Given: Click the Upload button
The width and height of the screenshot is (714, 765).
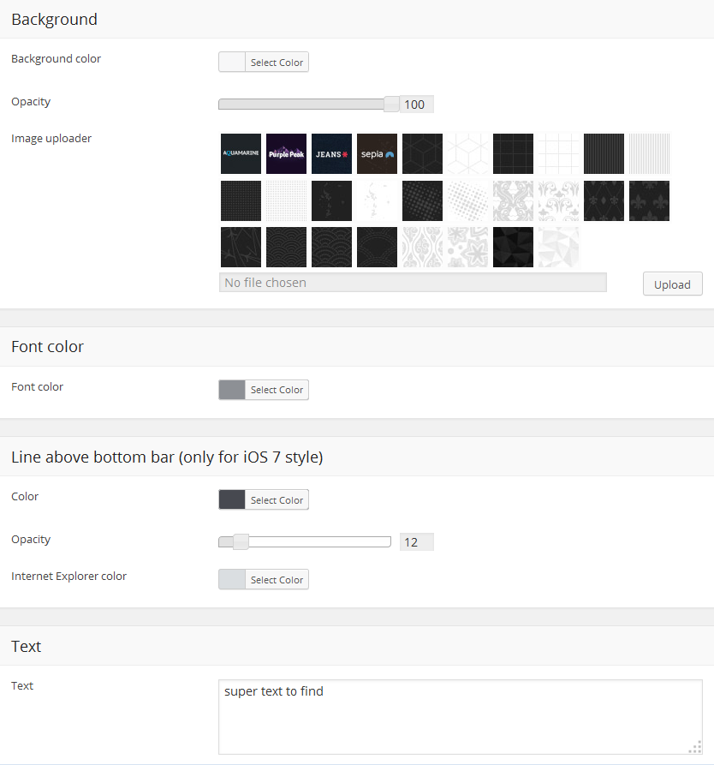Looking at the screenshot, I should (x=672, y=284).
